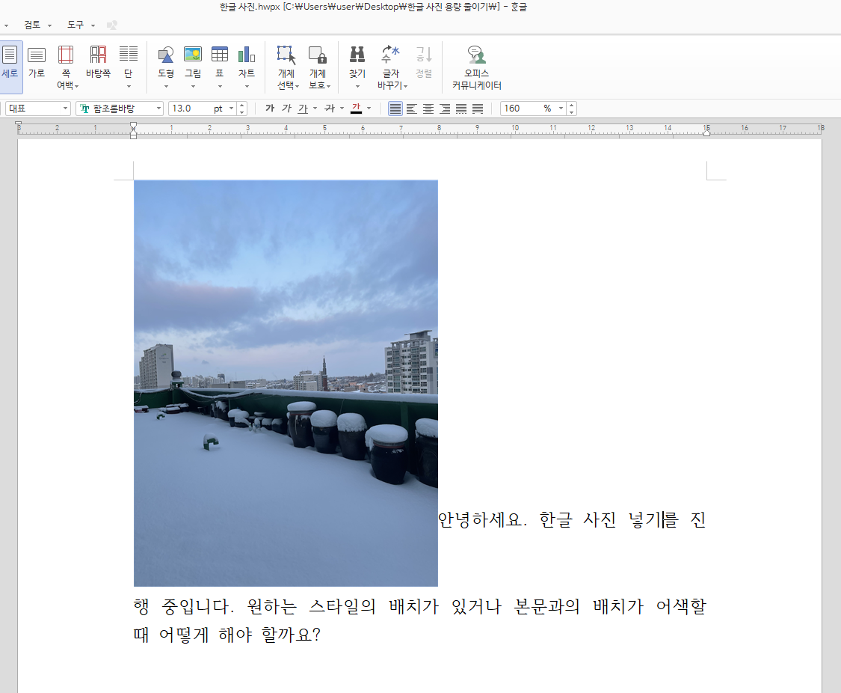This screenshot has width=841, height=693.
Task: Select right text alignment
Action: pyautogui.click(x=445, y=109)
